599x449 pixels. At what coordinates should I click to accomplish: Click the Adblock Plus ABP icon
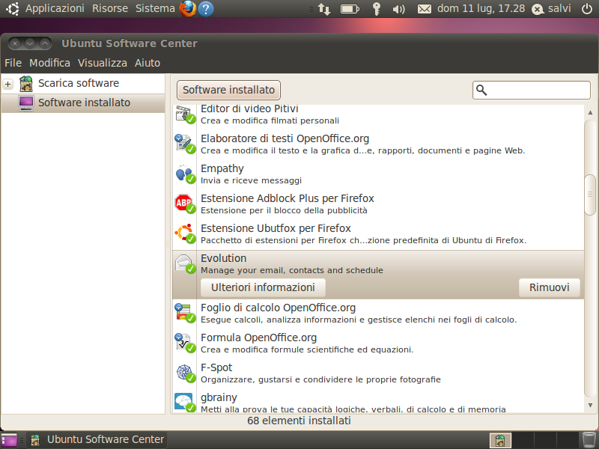(x=185, y=204)
